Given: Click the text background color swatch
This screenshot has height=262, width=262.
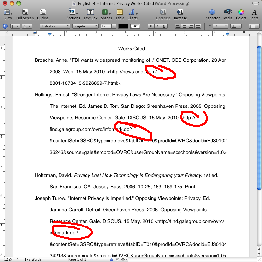Looking at the screenshot, I should [x=135, y=26].
